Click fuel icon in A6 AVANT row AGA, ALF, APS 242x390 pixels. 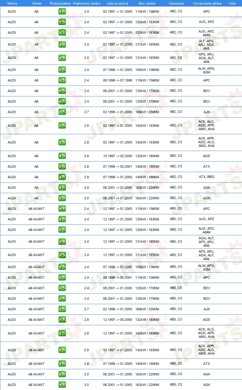(x=62, y=242)
